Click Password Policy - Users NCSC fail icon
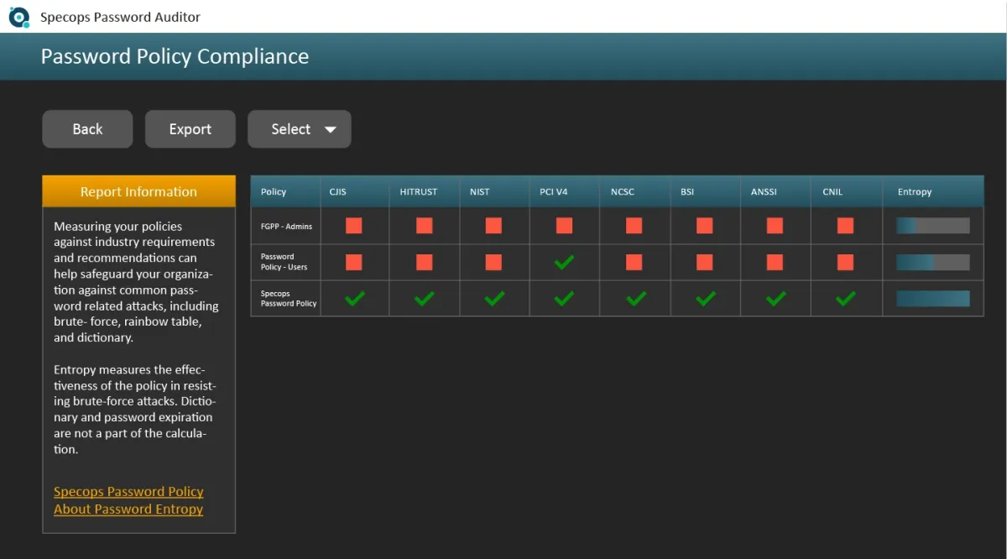 click(x=634, y=262)
